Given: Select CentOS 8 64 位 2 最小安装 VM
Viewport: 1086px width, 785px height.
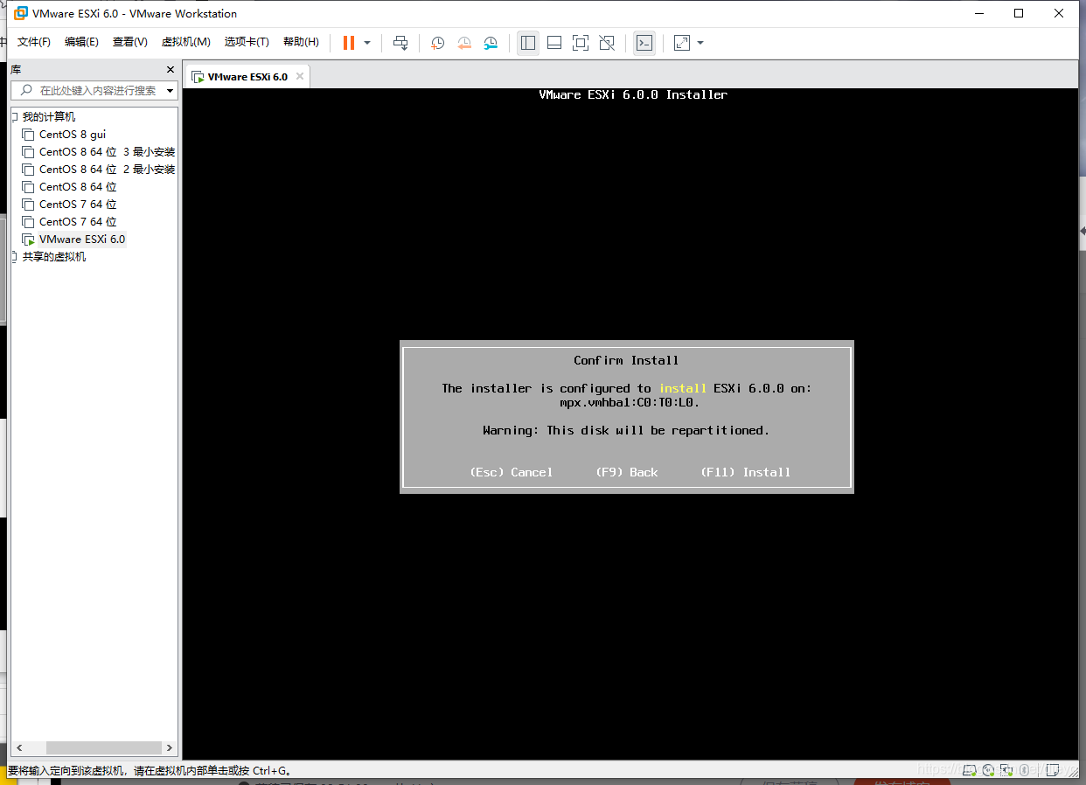Looking at the screenshot, I should (107, 170).
